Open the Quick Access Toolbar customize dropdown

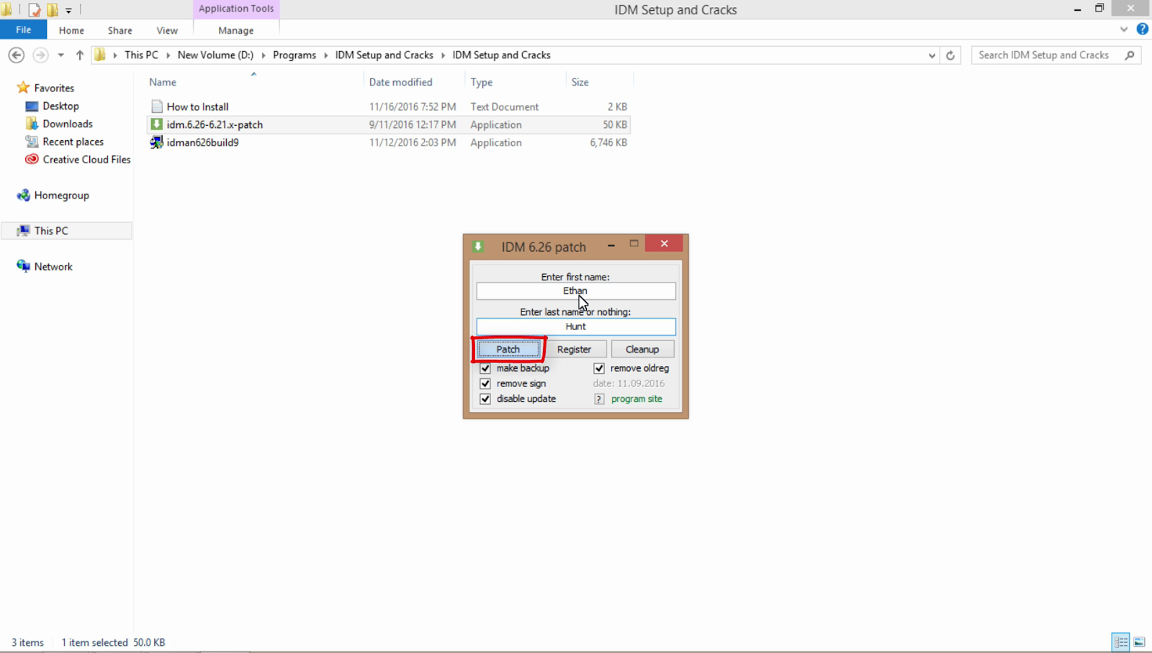coord(68,9)
